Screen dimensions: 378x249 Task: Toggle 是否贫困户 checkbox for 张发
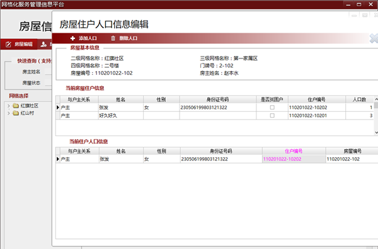pyautogui.click(x=272, y=108)
